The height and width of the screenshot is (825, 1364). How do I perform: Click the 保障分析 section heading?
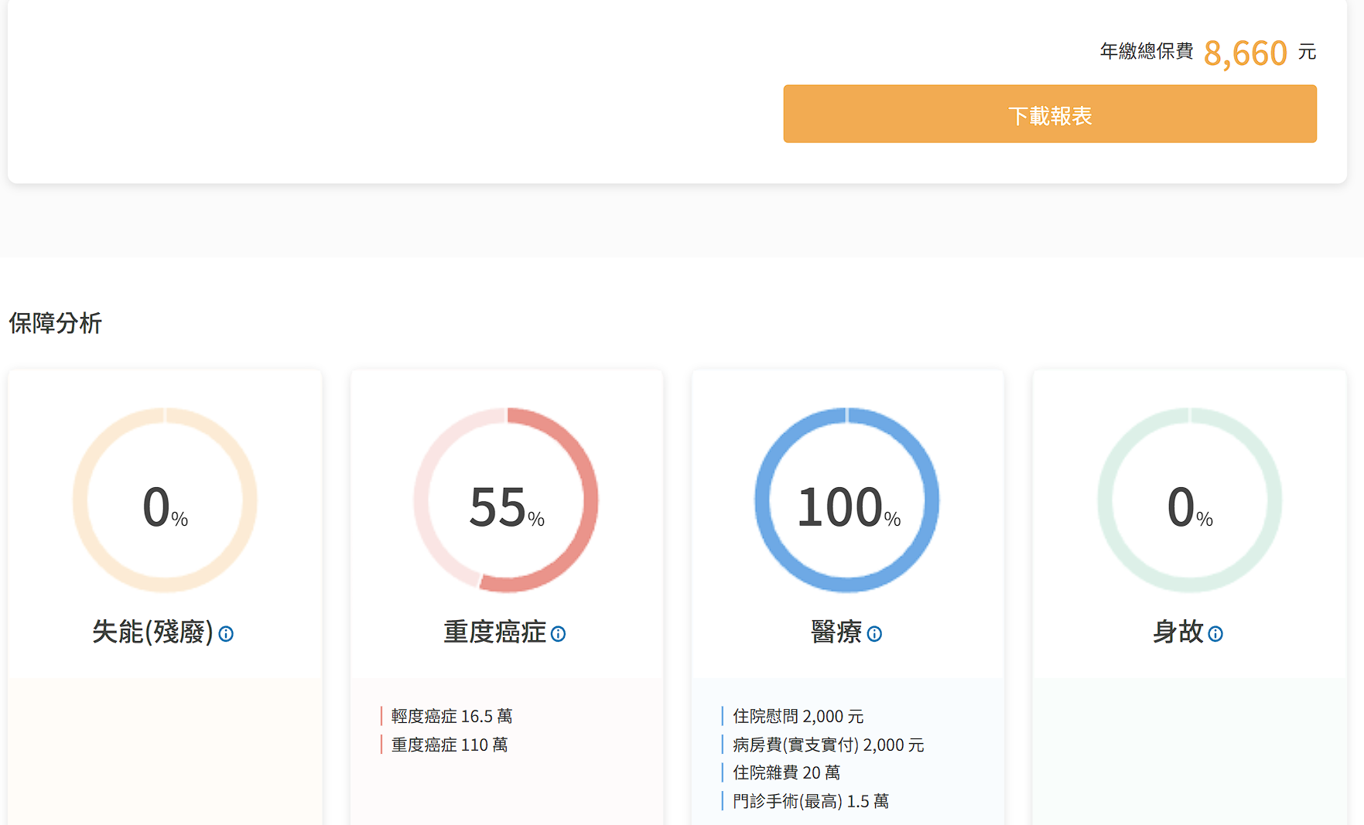[56, 323]
